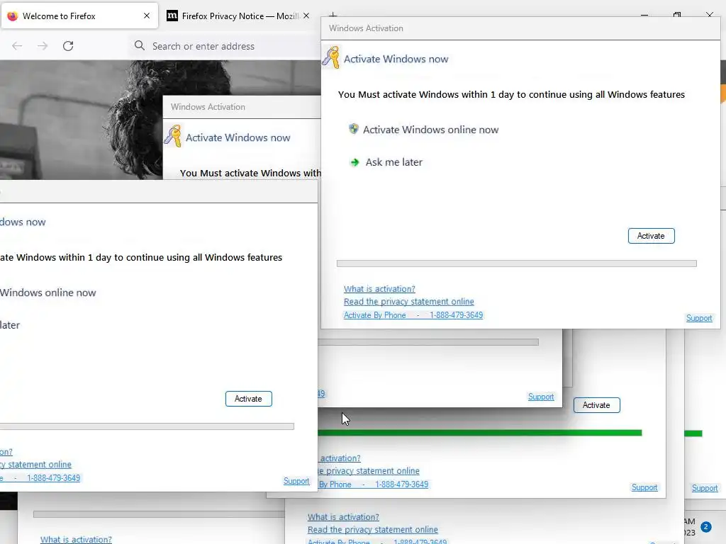Click the rightmost Support link near the screen edge

[705, 489]
